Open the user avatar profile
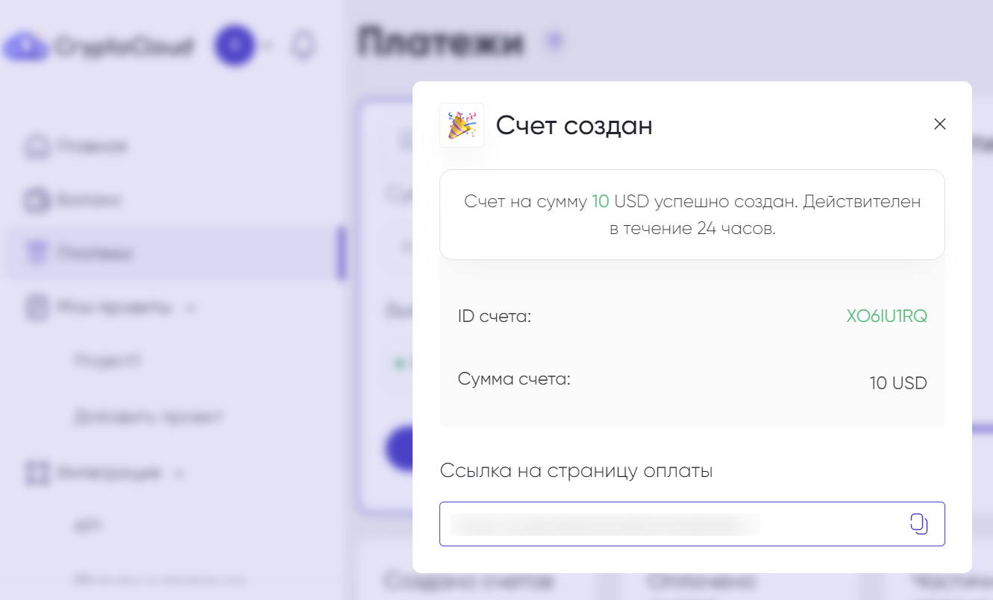The height and width of the screenshot is (600, 993). pos(234,46)
